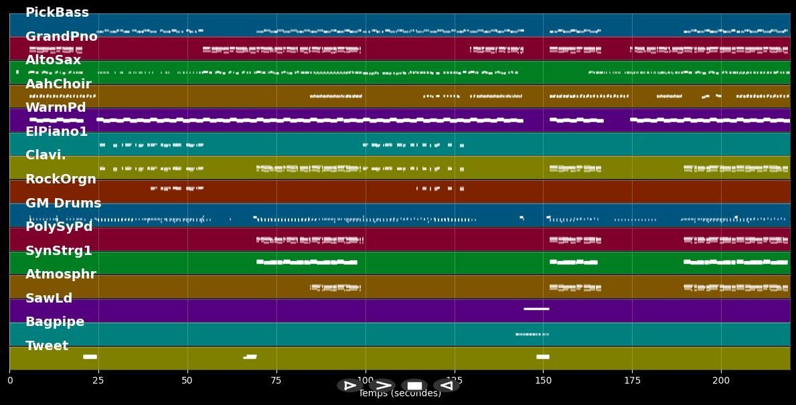Click the long note in the SawLd track

point(536,309)
